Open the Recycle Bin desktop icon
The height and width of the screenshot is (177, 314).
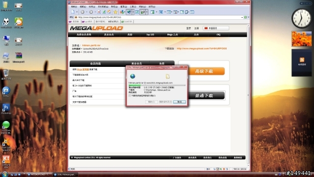point(6,74)
